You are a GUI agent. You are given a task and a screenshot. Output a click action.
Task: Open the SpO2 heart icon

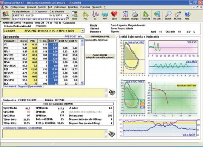tap(114, 15)
